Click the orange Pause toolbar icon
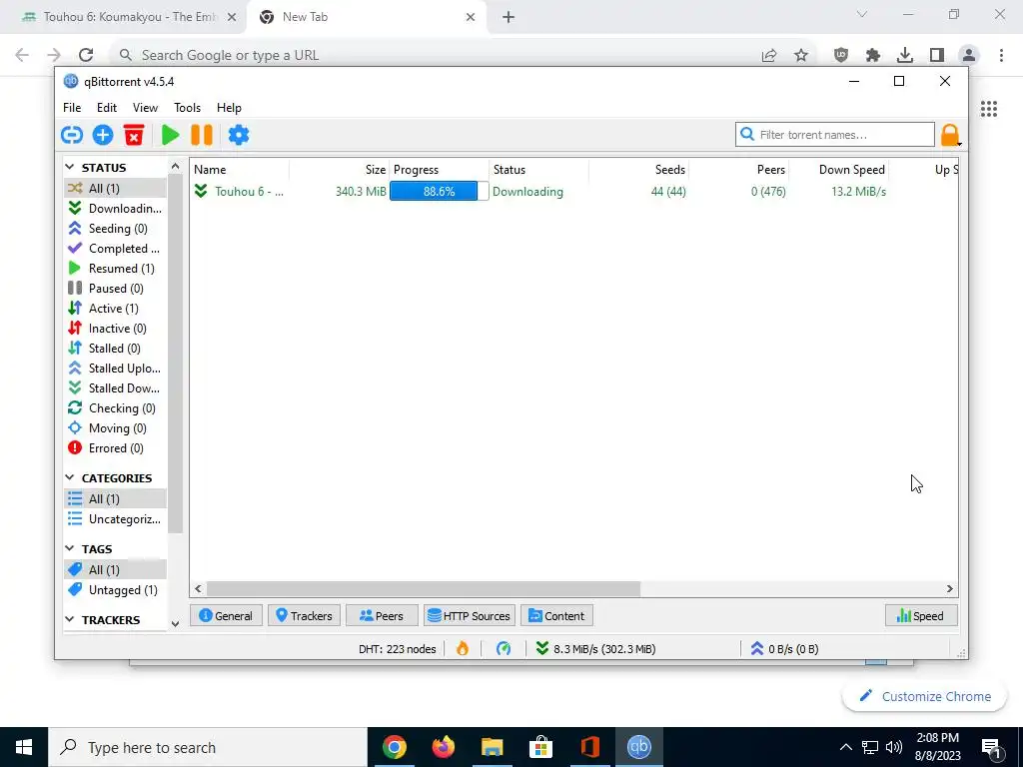Image resolution: width=1023 pixels, height=767 pixels. (x=202, y=135)
